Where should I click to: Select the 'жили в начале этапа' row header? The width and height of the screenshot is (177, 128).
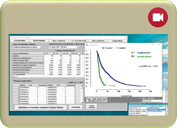(x=28, y=60)
